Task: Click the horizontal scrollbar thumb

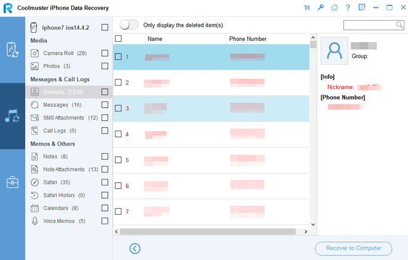Action: 208,232
